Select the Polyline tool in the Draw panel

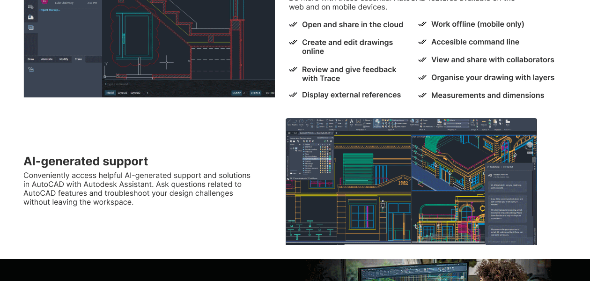click(x=294, y=122)
